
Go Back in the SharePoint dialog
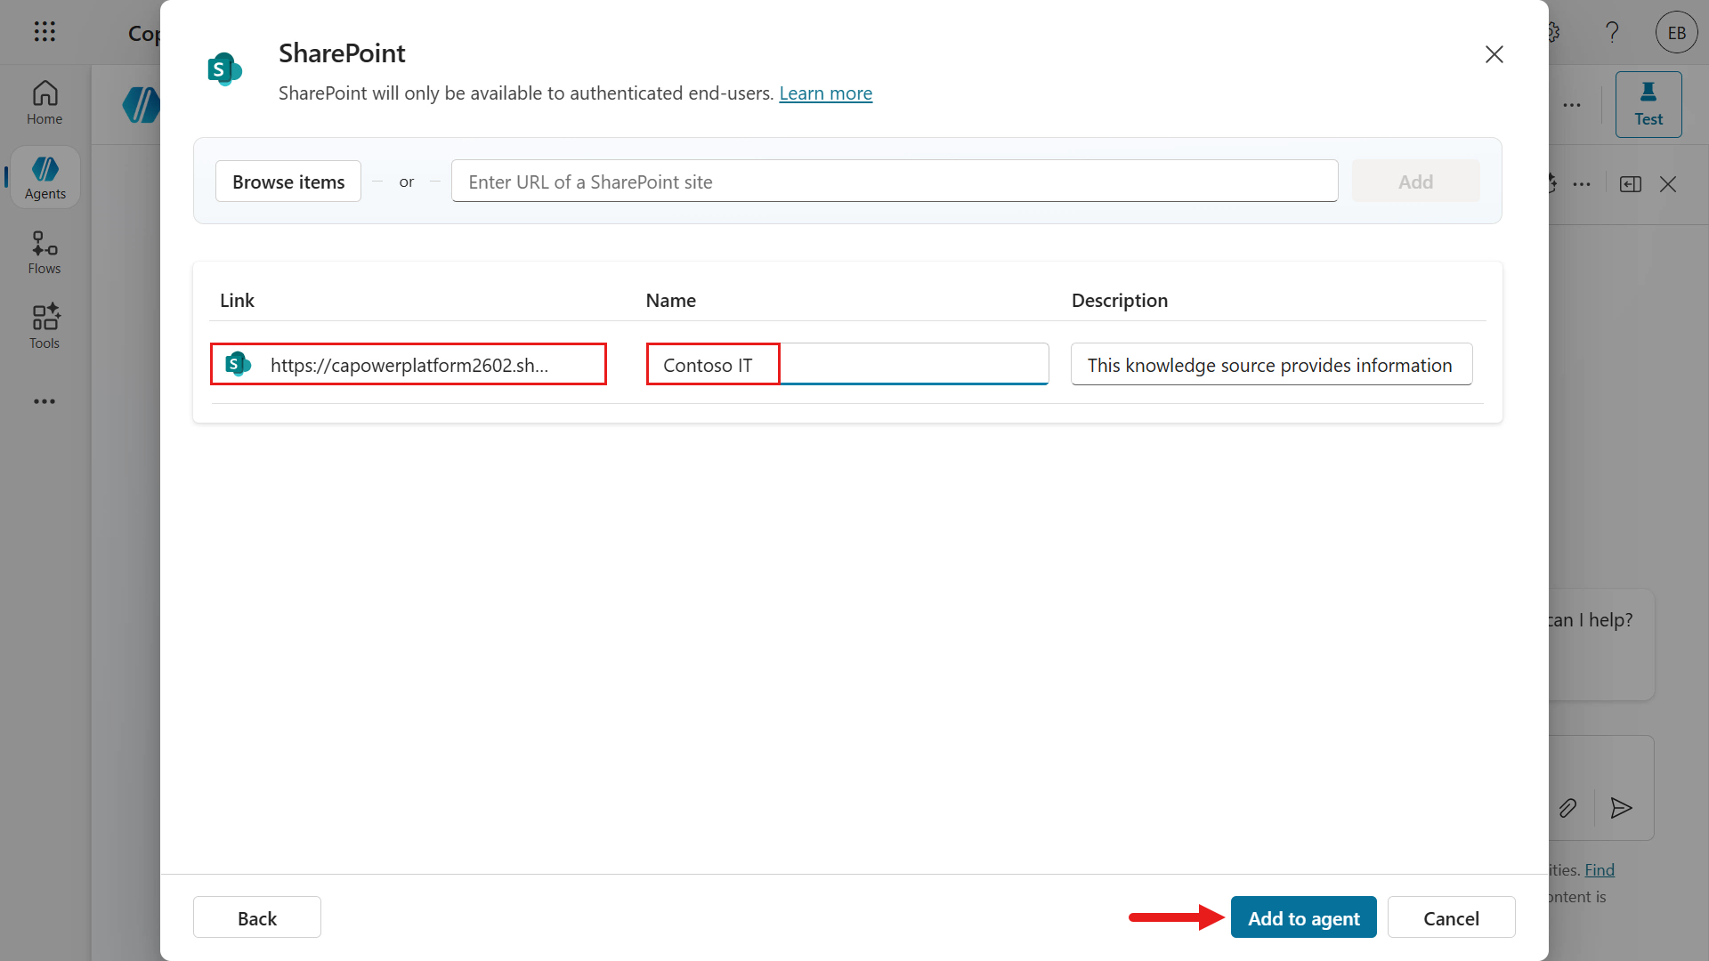coord(256,917)
